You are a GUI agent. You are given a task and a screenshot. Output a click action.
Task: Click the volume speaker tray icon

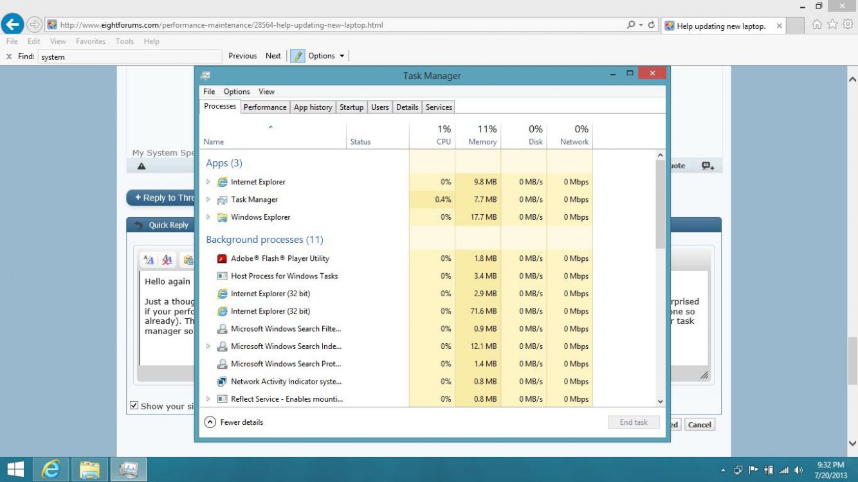click(x=799, y=470)
